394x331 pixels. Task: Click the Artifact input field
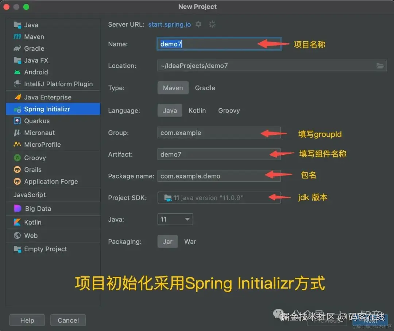(x=219, y=154)
